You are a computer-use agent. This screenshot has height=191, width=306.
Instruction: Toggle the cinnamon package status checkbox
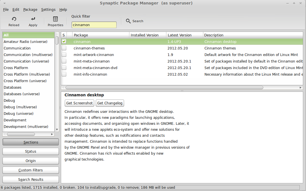tap(64, 41)
